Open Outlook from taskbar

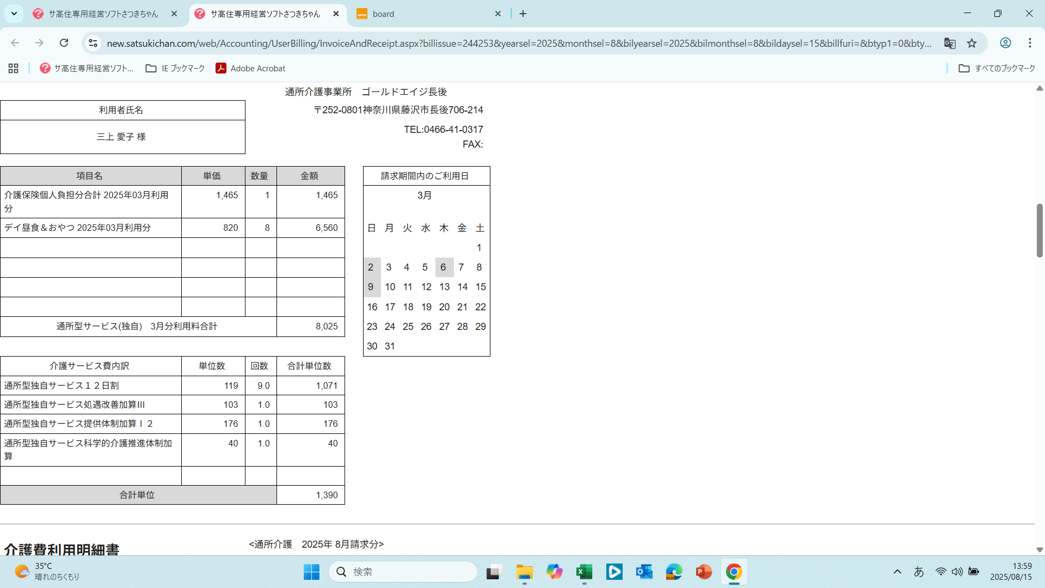(644, 572)
